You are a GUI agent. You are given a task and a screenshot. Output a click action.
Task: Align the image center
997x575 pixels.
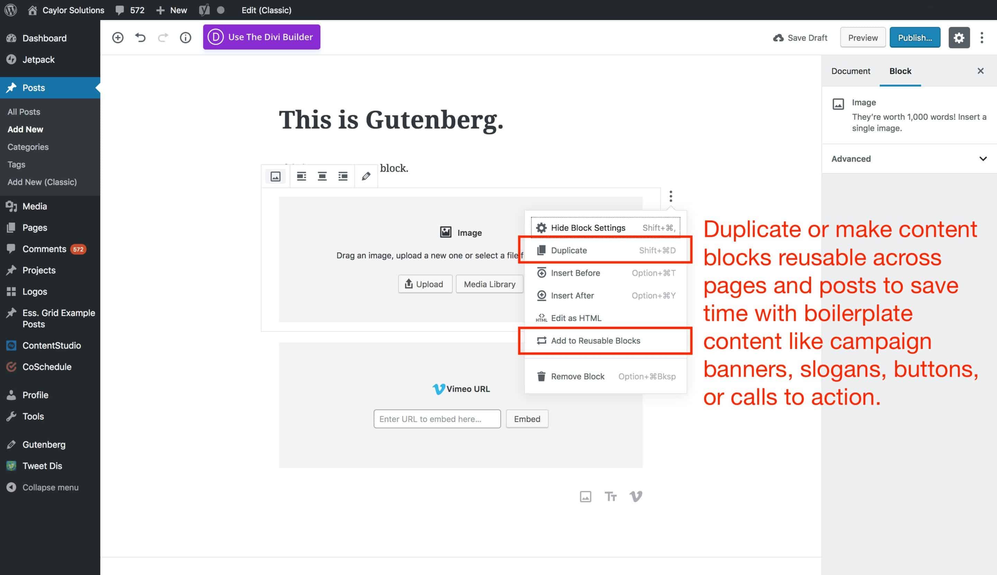(322, 176)
